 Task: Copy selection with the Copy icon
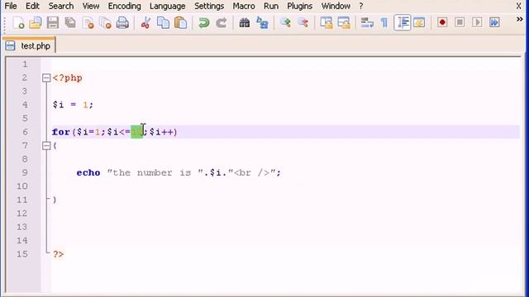point(164,22)
